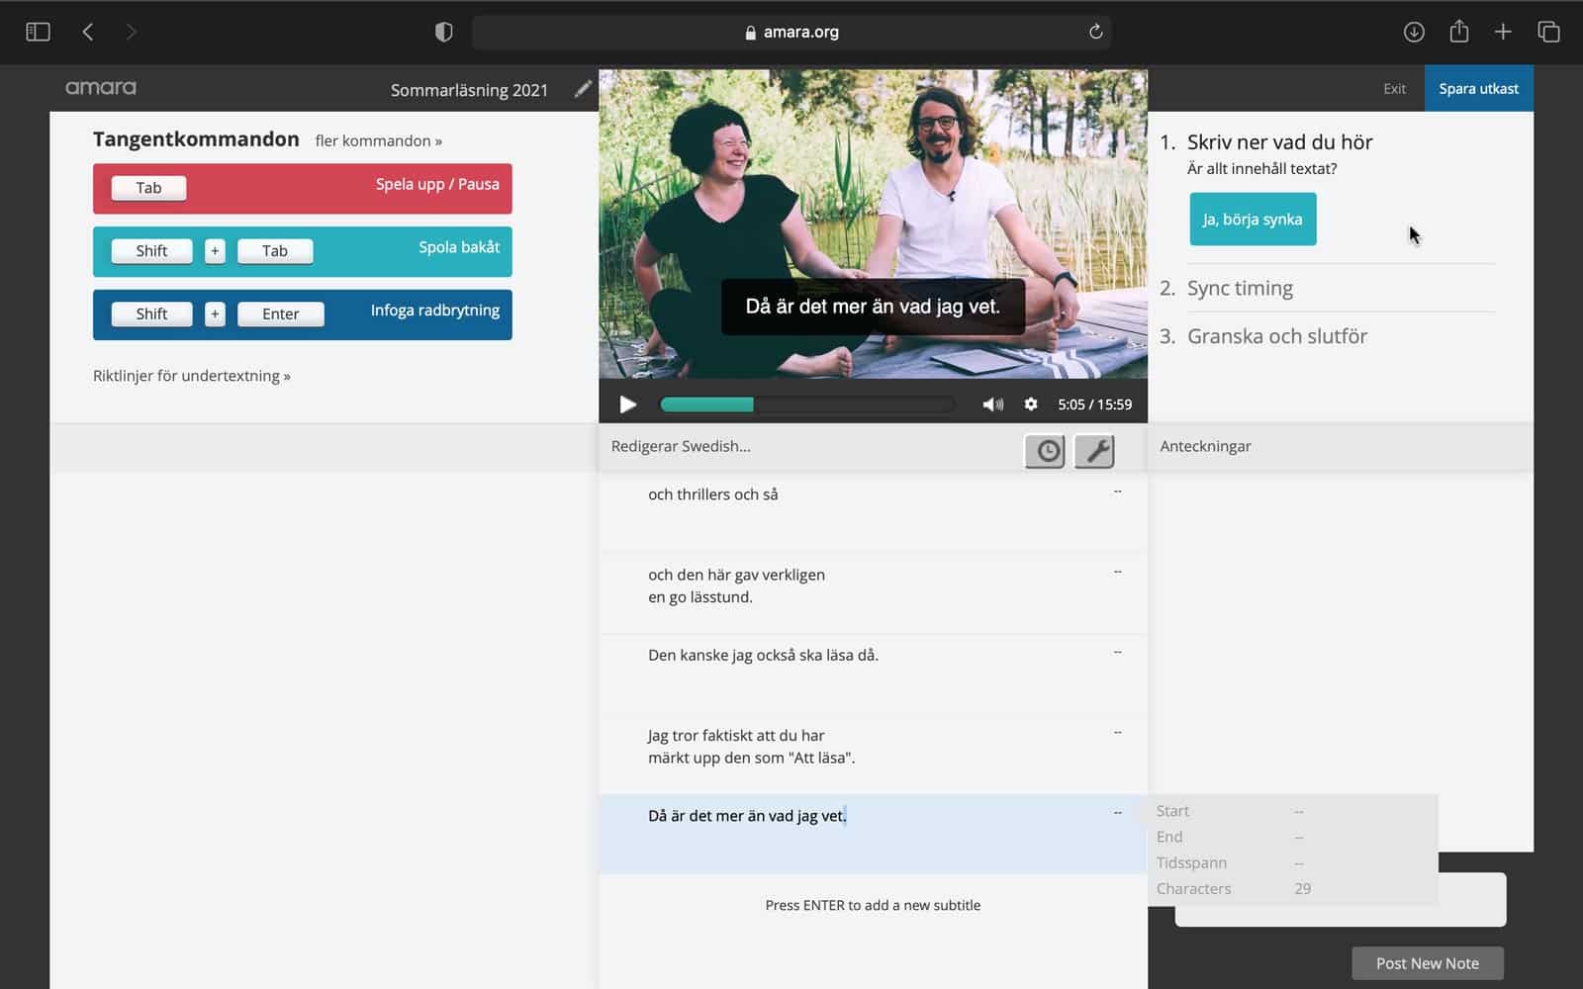Screen dimensions: 1583x989
Task: Seek along the video progress bar
Action: (x=806, y=405)
